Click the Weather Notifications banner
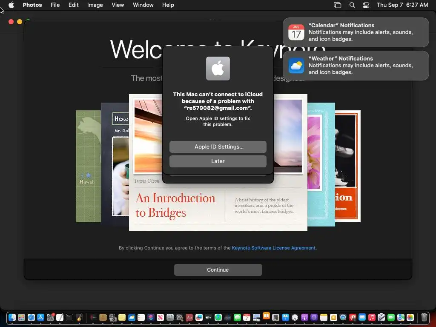Screen dimensions: 436x327 (x=356, y=66)
